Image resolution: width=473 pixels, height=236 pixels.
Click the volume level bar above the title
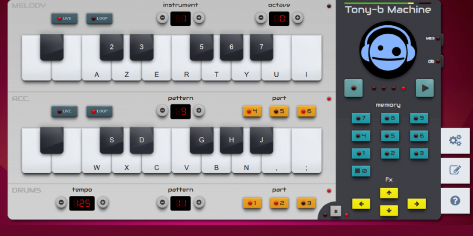coord(388,3)
